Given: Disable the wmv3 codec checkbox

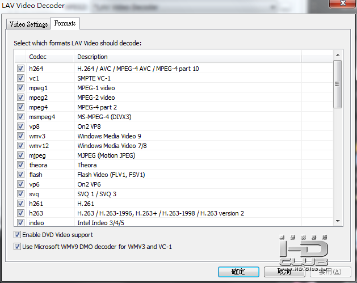Looking at the screenshot, I should 21,136.
